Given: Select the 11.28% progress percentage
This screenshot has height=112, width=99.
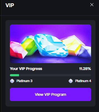Looking at the screenshot, I should tap(85, 69).
